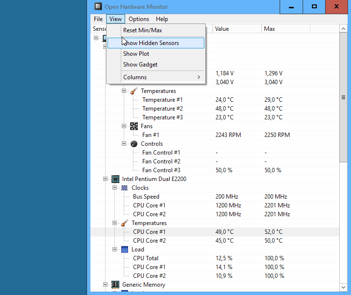351x295 pixels.
Task: Collapse the Intel Pentium Dual E2200 node
Action: [x=105, y=179]
